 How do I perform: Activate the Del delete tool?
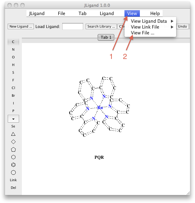click(x=13, y=188)
